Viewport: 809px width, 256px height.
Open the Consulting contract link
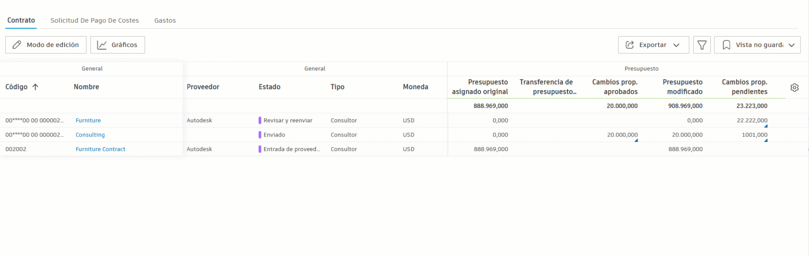point(90,135)
